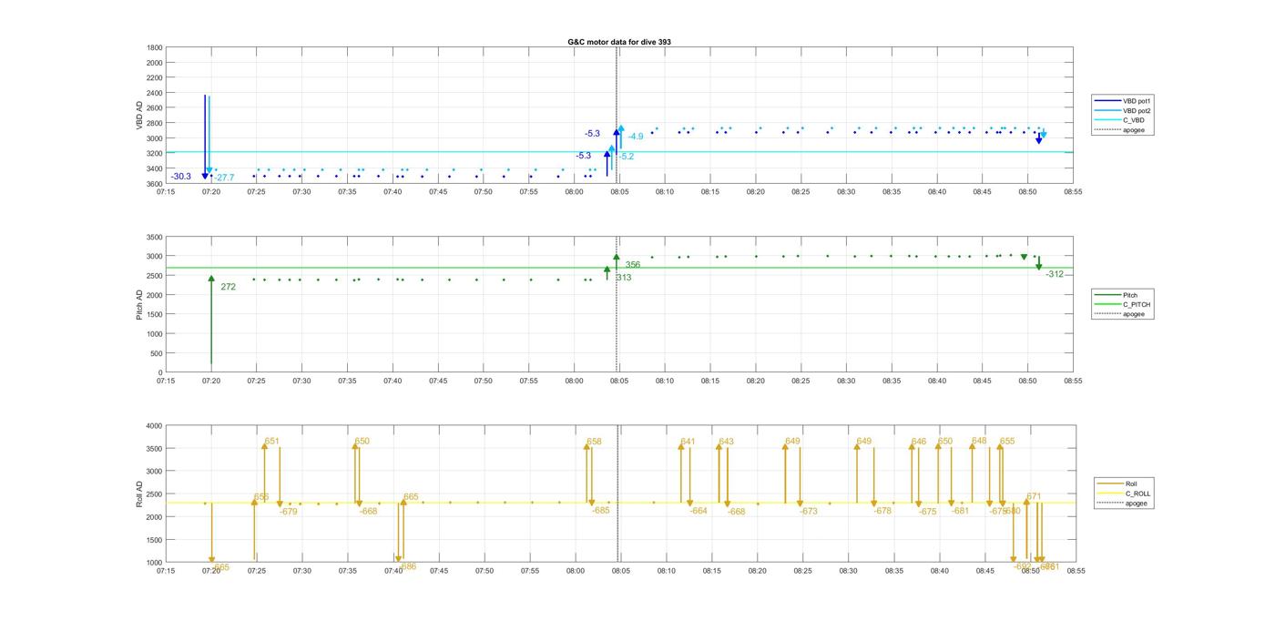
Task: Click the "671" roll annotation
Action: point(1034,497)
